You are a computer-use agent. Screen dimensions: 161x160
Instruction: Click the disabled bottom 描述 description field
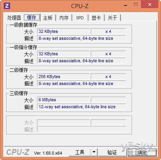(x=81, y=129)
